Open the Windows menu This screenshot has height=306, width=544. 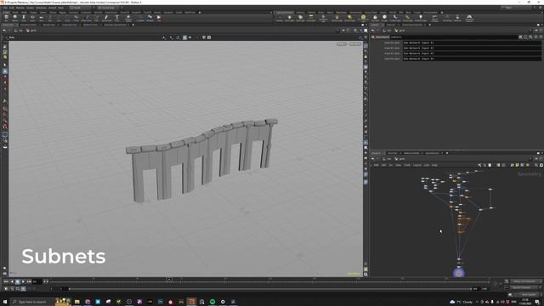tap(41, 8)
